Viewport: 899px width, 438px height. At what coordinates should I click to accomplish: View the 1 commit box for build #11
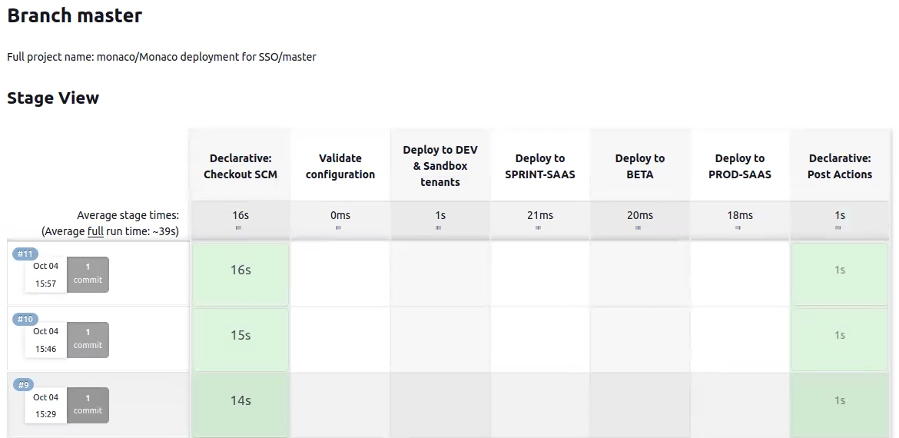pos(88,274)
